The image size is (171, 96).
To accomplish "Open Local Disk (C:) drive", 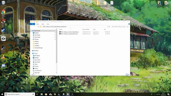I will pos(38,71).
